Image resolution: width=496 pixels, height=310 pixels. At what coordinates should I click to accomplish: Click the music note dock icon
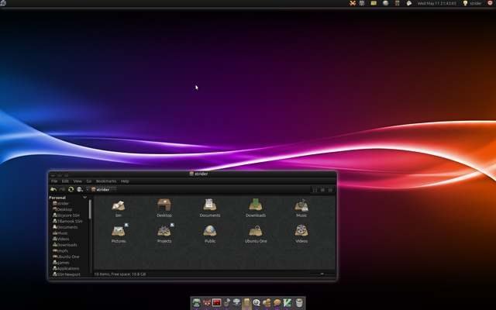pos(227,302)
